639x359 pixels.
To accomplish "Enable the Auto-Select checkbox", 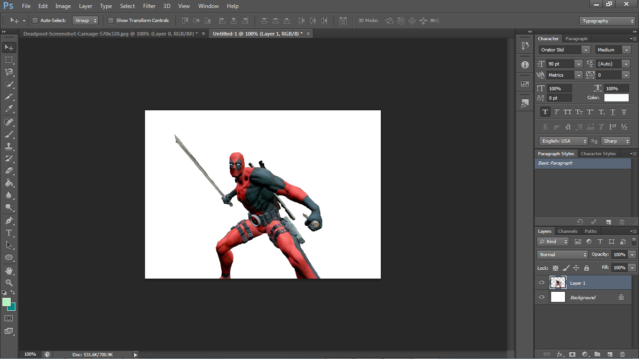I will 35,21.
